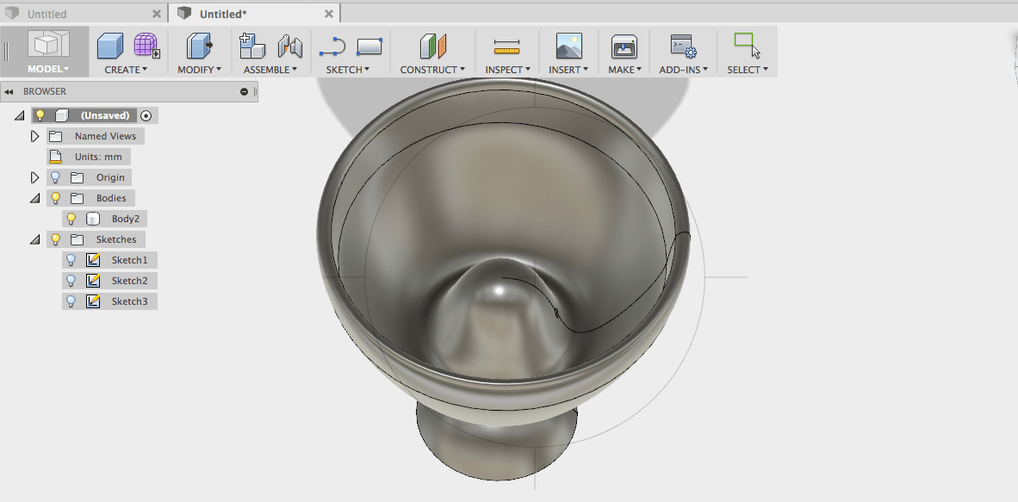Click the Units document icon
The width and height of the screenshot is (1018, 502).
(x=56, y=157)
